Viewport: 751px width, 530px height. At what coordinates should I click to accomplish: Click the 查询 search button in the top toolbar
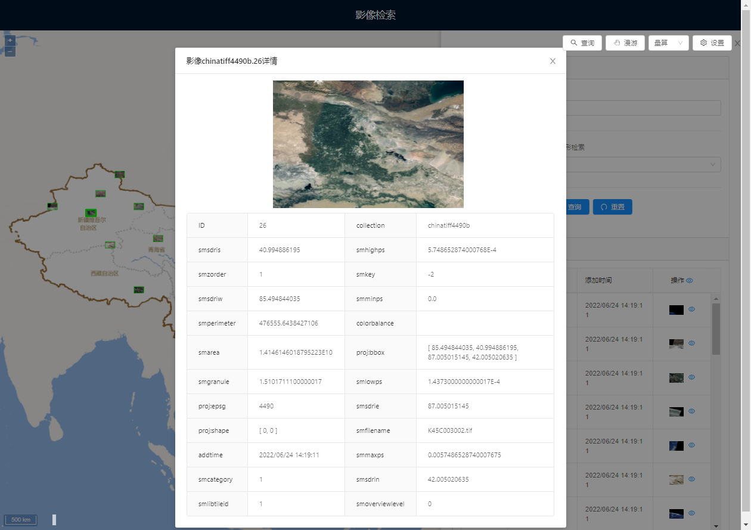pyautogui.click(x=582, y=43)
